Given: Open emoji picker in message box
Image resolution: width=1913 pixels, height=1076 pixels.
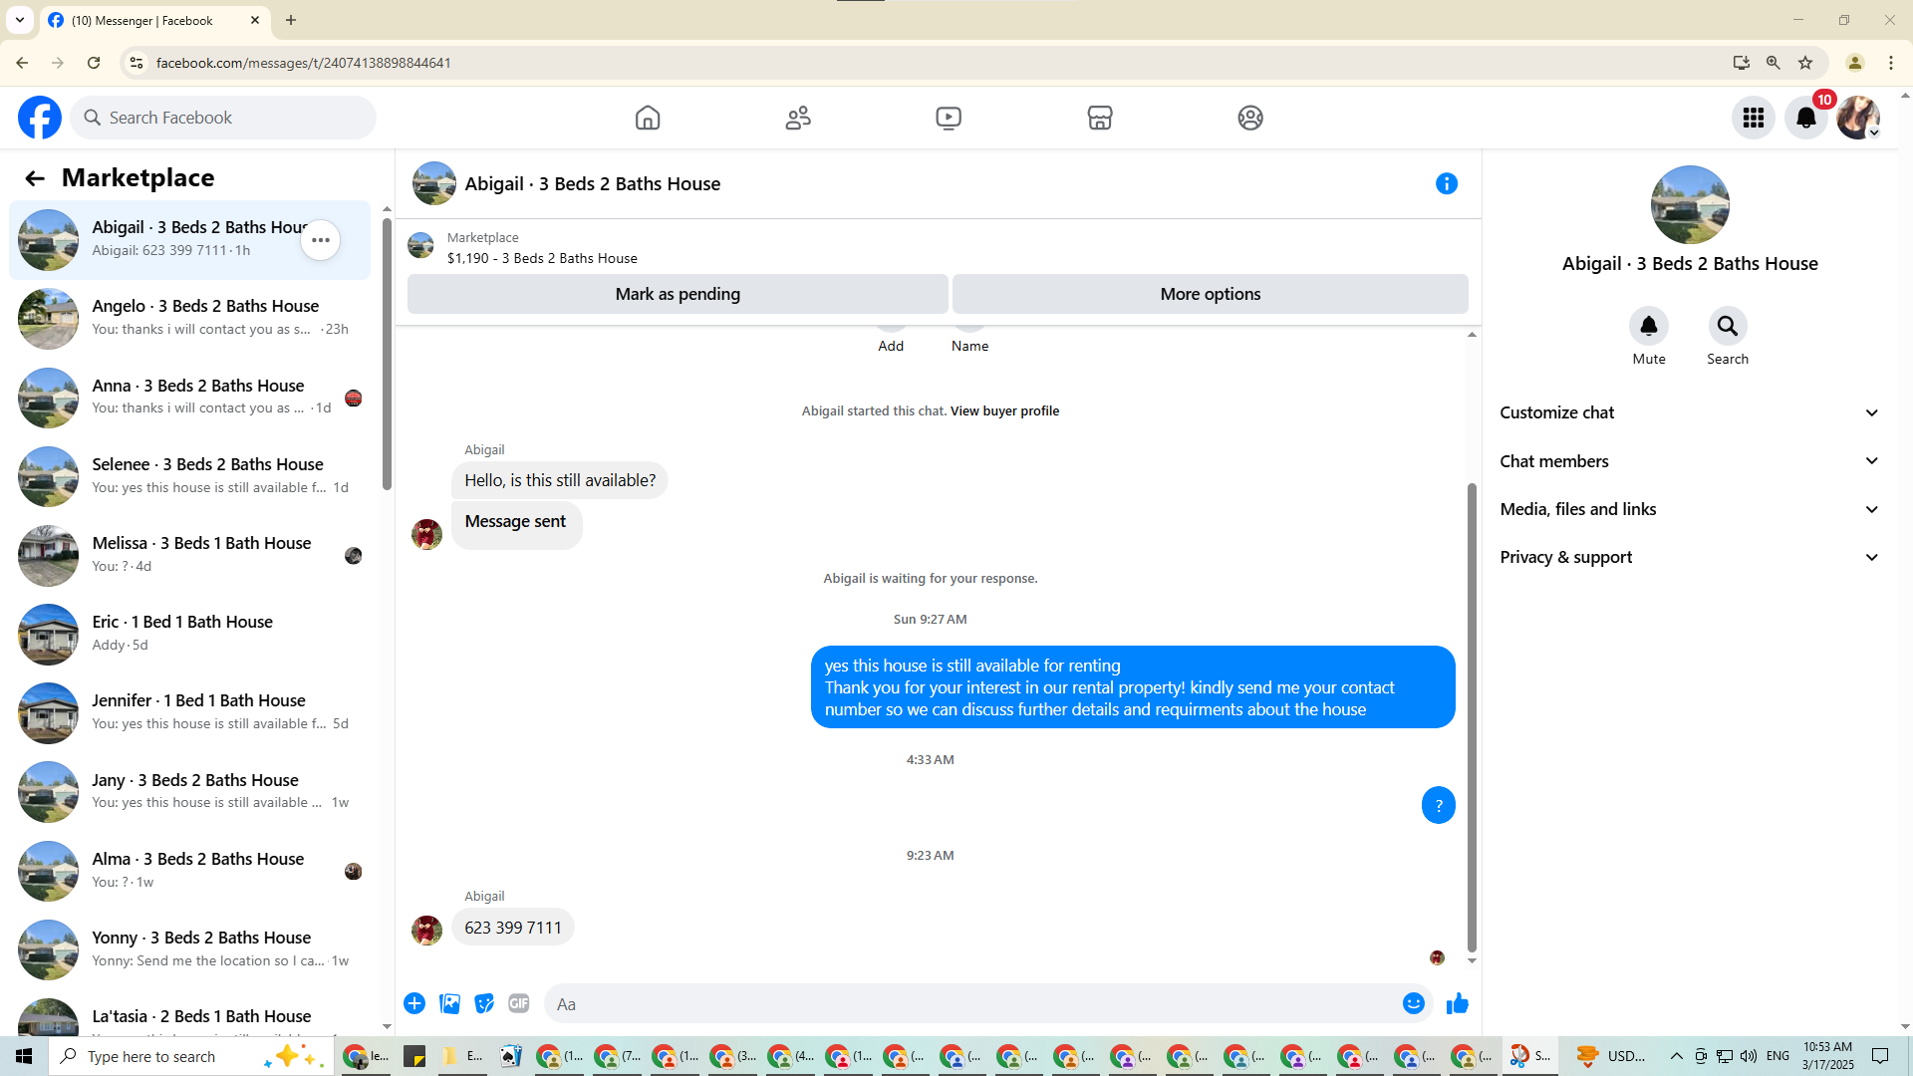Looking at the screenshot, I should pos(1414,1003).
